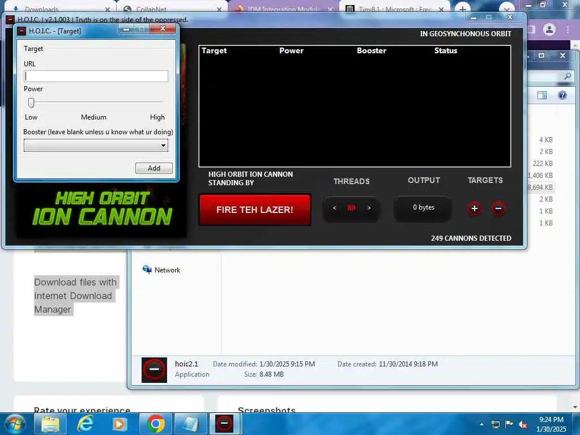The width and height of the screenshot is (580, 435).
Task: Open Windows Media Player from taskbar
Action: (120, 424)
